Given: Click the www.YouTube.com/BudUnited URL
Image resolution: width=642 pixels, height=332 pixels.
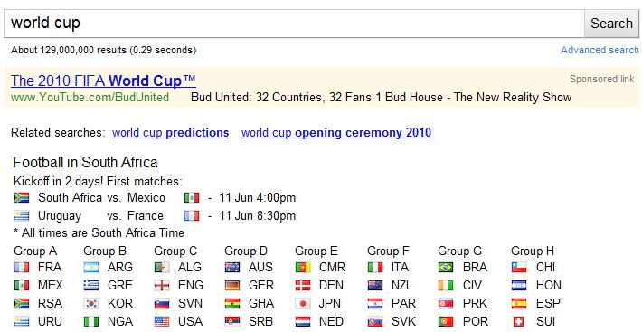Looking at the screenshot, I should (90, 98).
